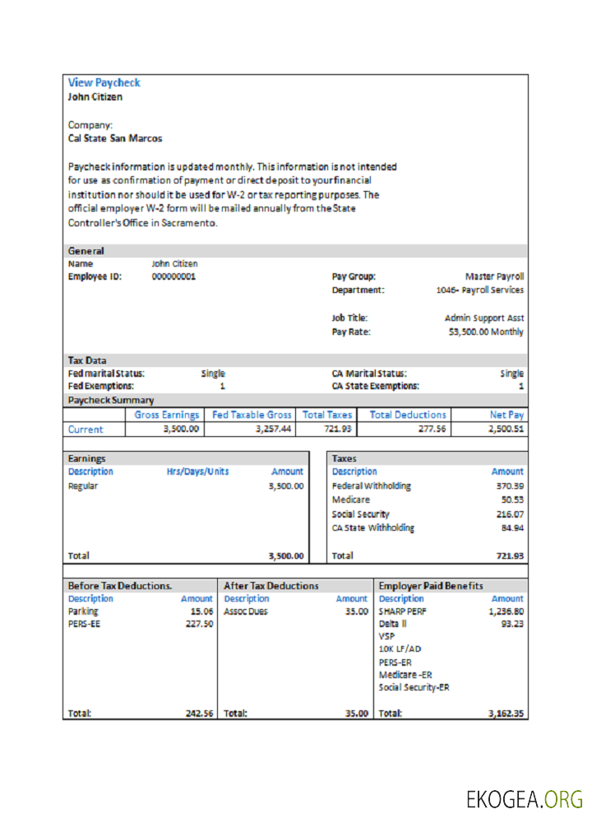The width and height of the screenshot is (592, 823).
Task: Click the CA State Withholding tax entry
Action: coord(372,528)
